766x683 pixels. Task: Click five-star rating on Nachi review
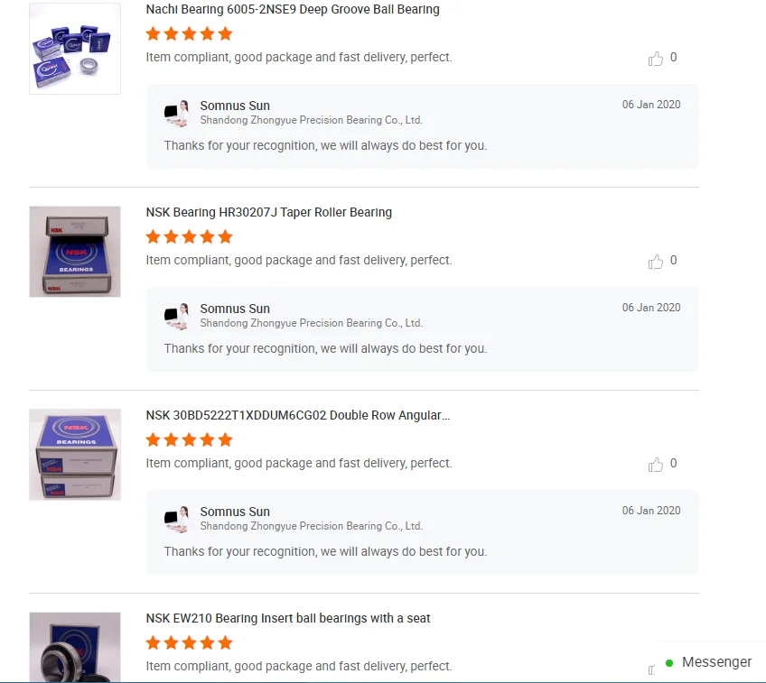click(189, 33)
